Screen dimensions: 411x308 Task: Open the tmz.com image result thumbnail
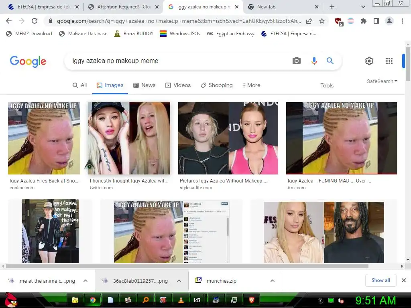point(342,138)
